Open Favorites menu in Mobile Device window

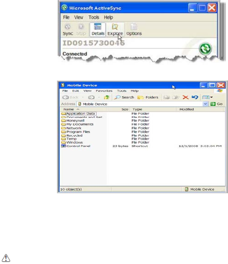[104, 91]
